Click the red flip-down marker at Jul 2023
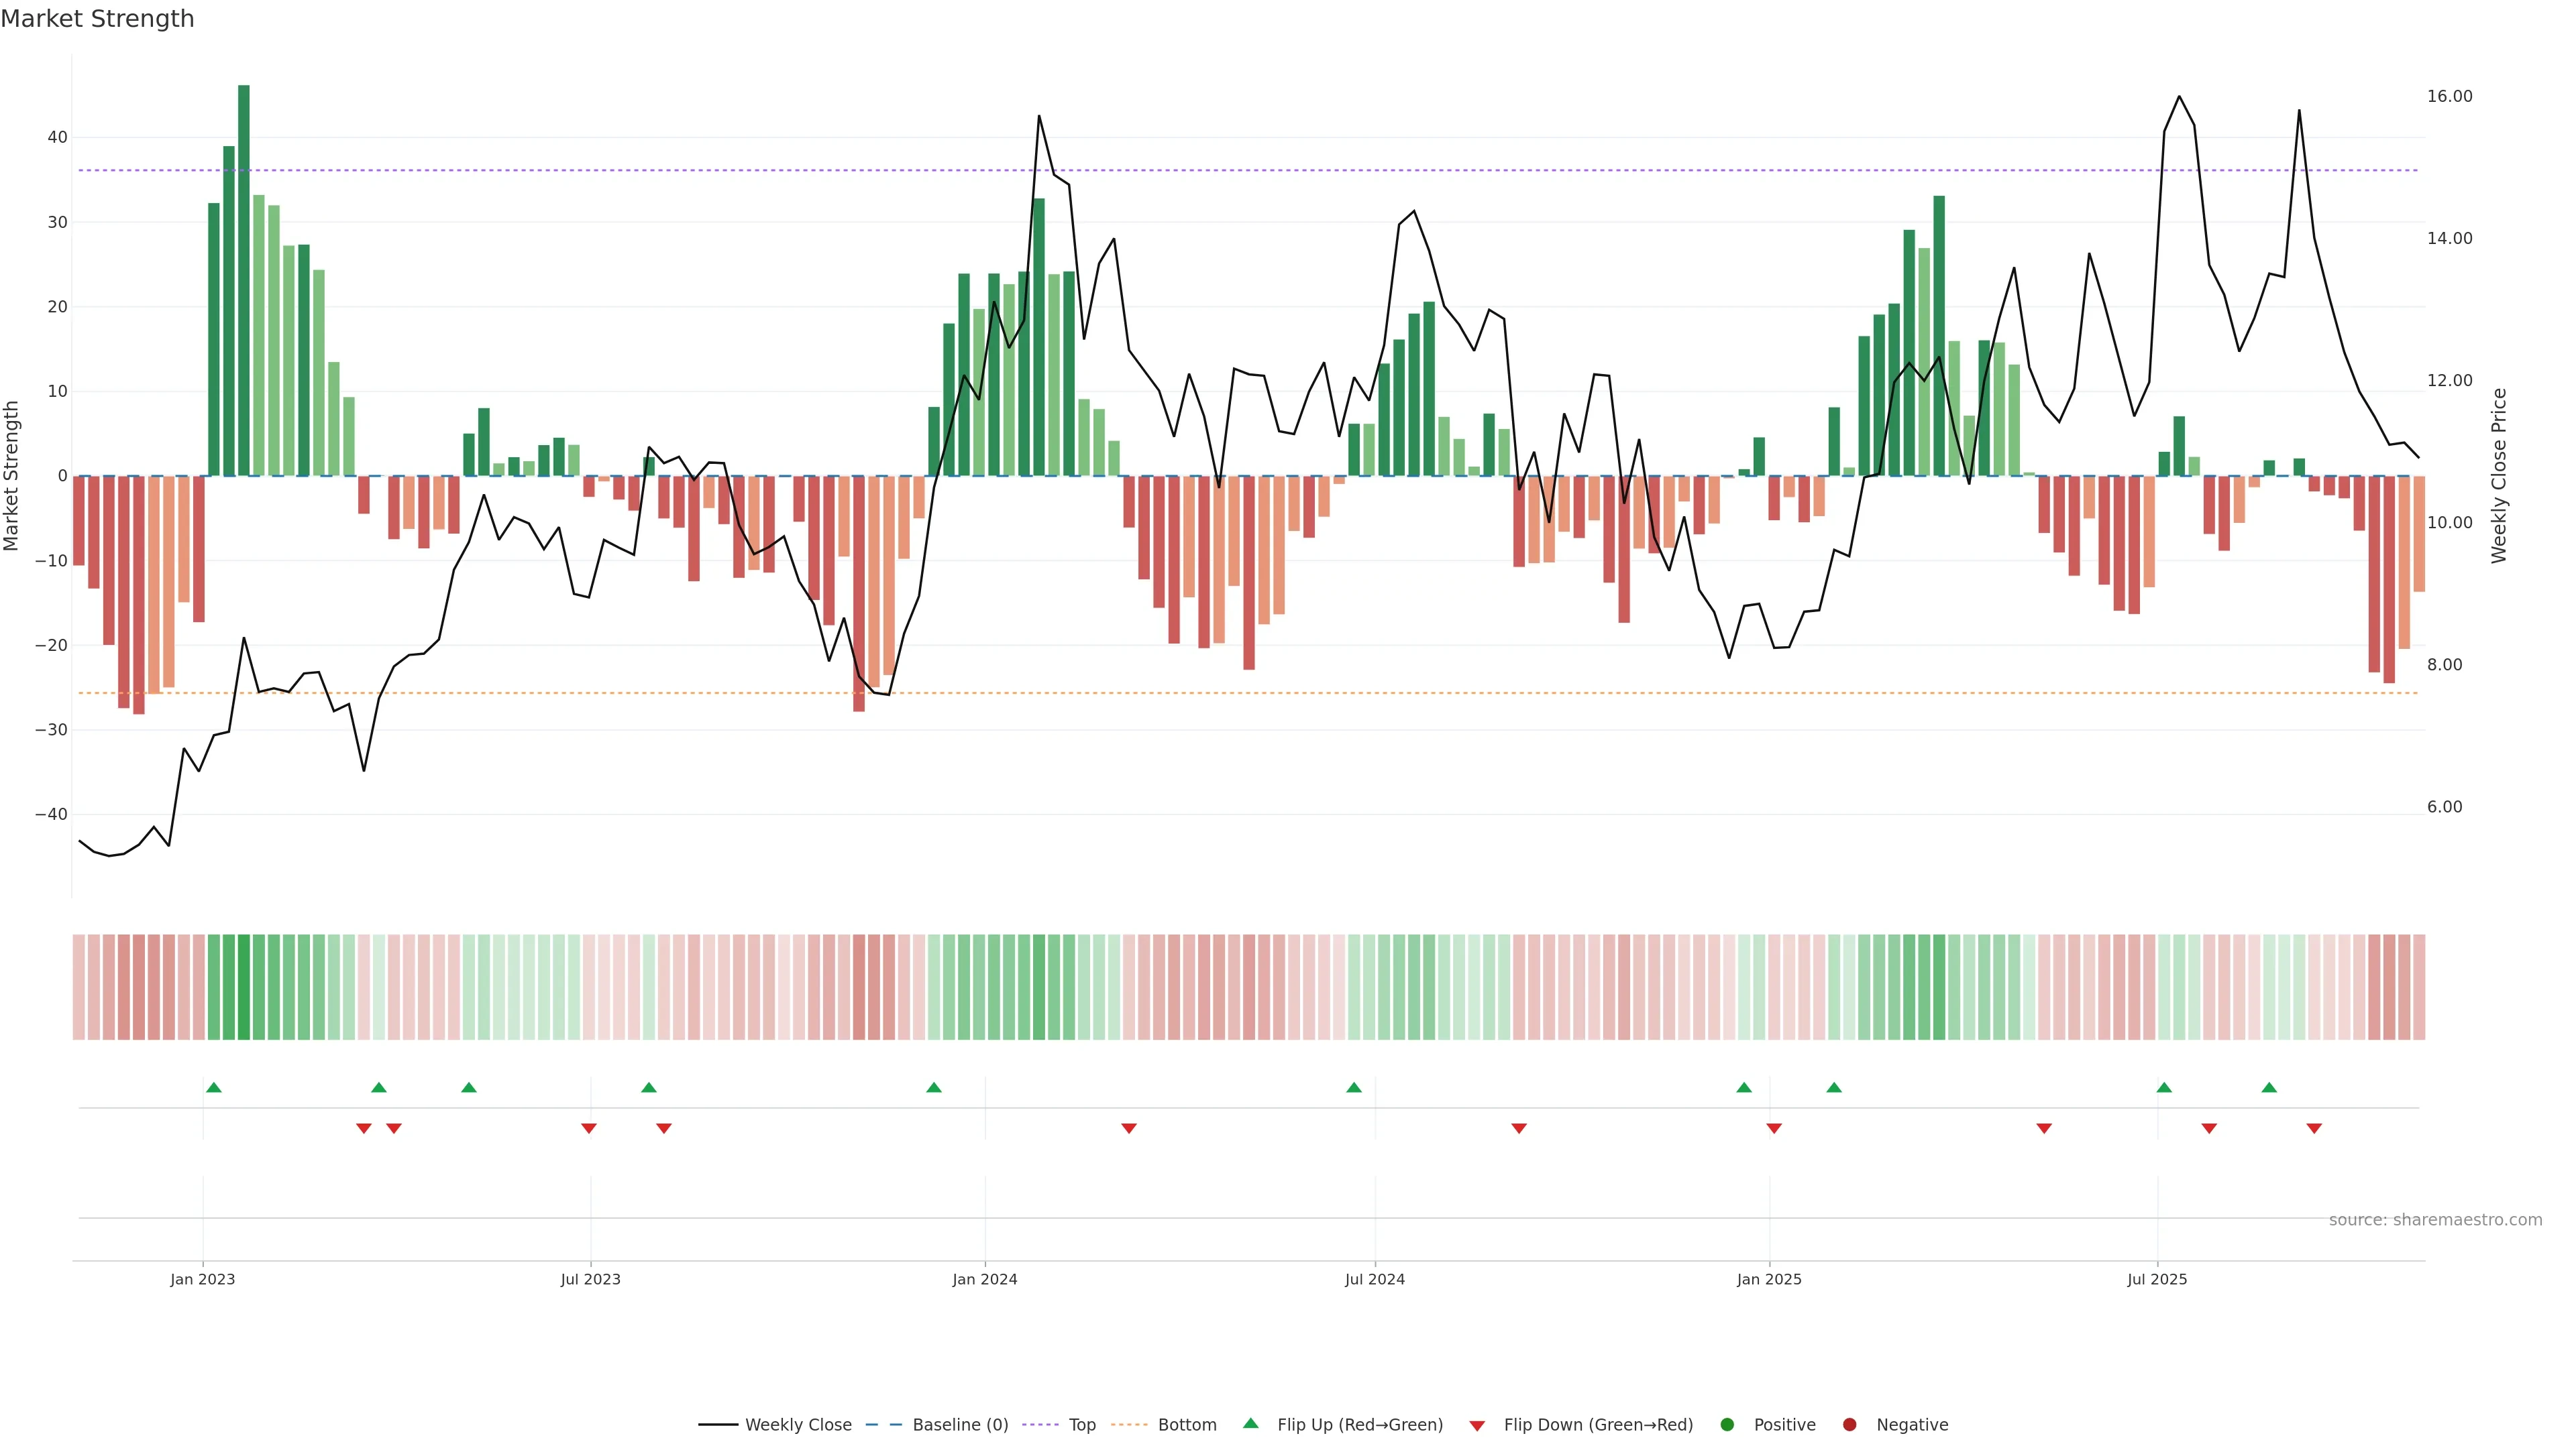 point(589,1128)
